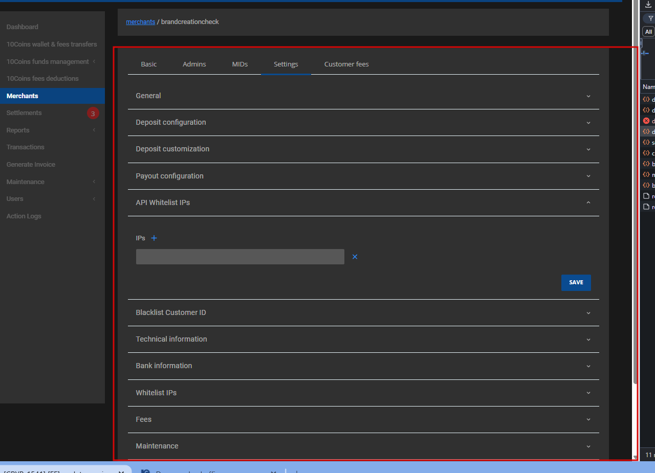The image size is (655, 473).
Task: Click the red error icon in DevTools request list
Action: click(646, 121)
